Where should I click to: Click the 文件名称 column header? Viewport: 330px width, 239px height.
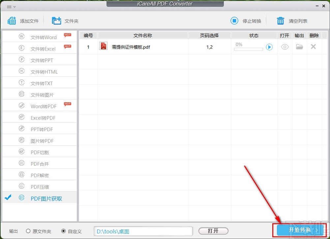(x=143, y=36)
